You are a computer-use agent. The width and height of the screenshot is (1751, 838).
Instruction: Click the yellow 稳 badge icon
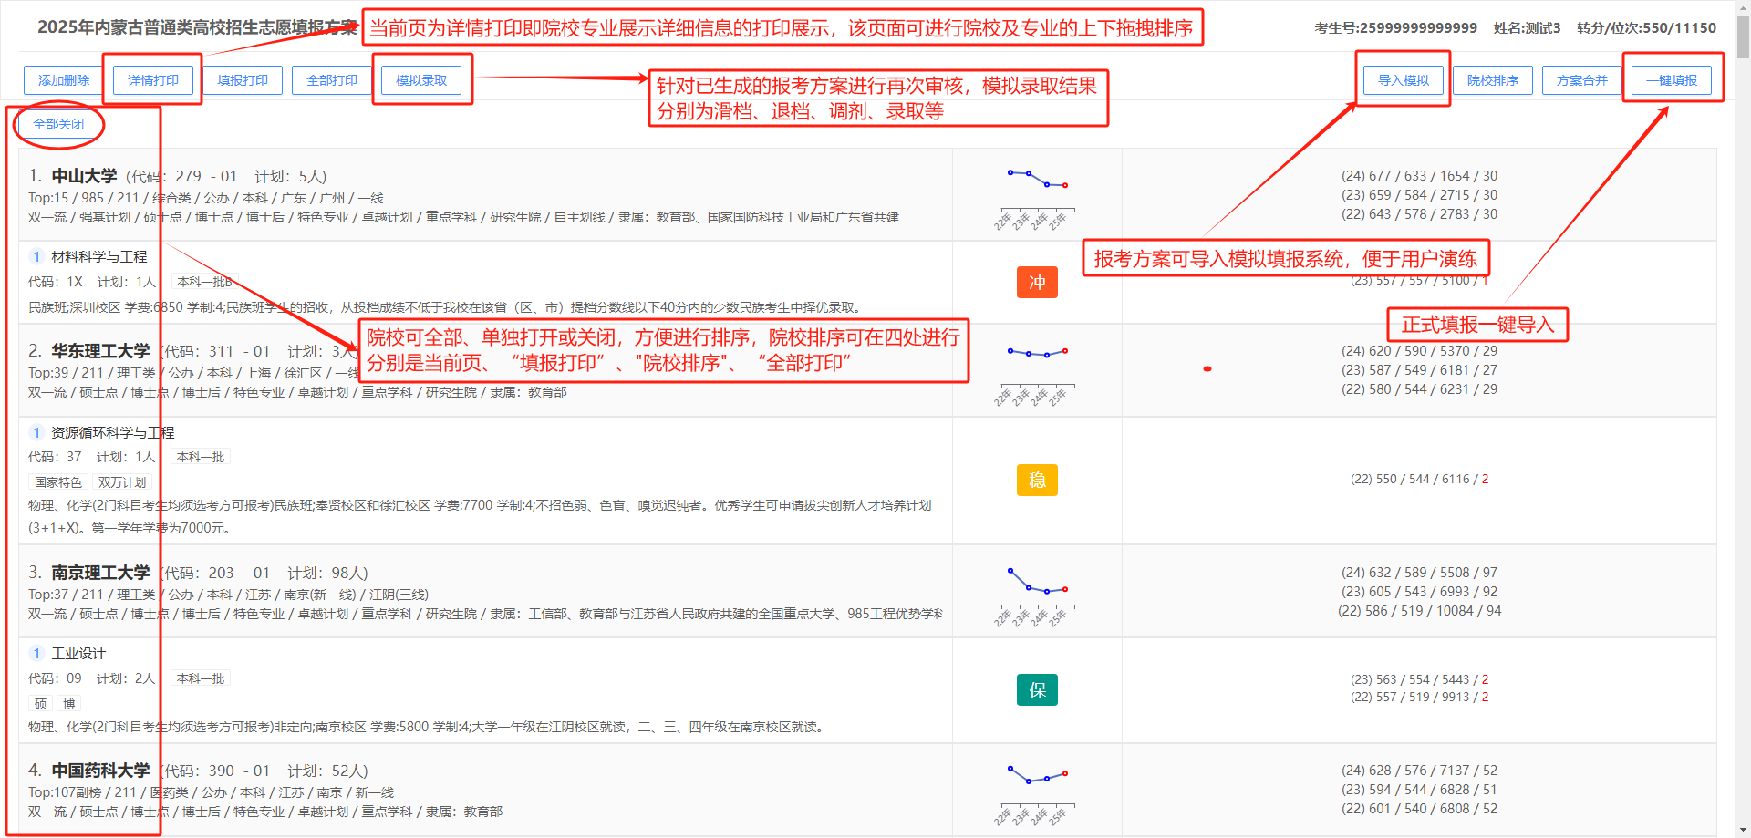(x=1037, y=480)
